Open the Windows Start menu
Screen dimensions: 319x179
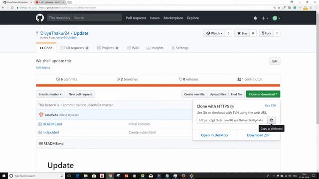pyautogui.click(x=3, y=176)
